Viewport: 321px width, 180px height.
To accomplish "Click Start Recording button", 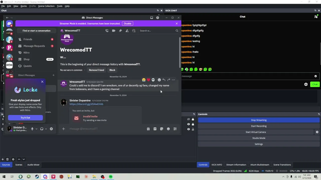I will click(x=259, y=126).
